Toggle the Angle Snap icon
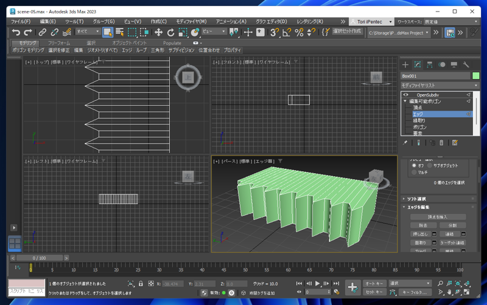487x305 pixels. coord(287,32)
